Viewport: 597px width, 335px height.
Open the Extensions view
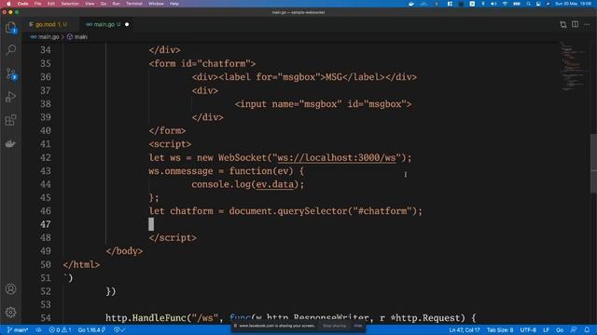(10, 120)
